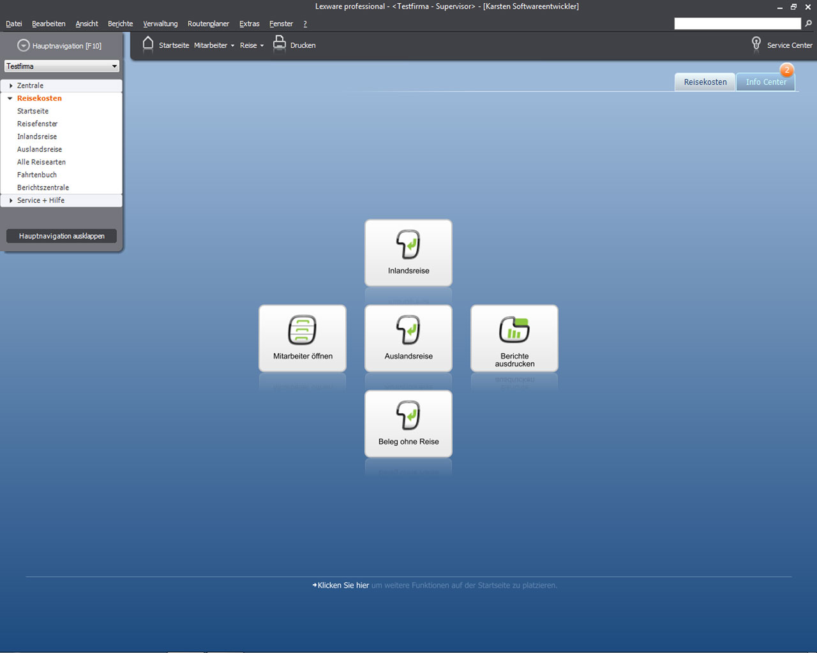This screenshot has height=653, width=817.
Task: Open the Routenplaner menu
Action: click(x=208, y=24)
